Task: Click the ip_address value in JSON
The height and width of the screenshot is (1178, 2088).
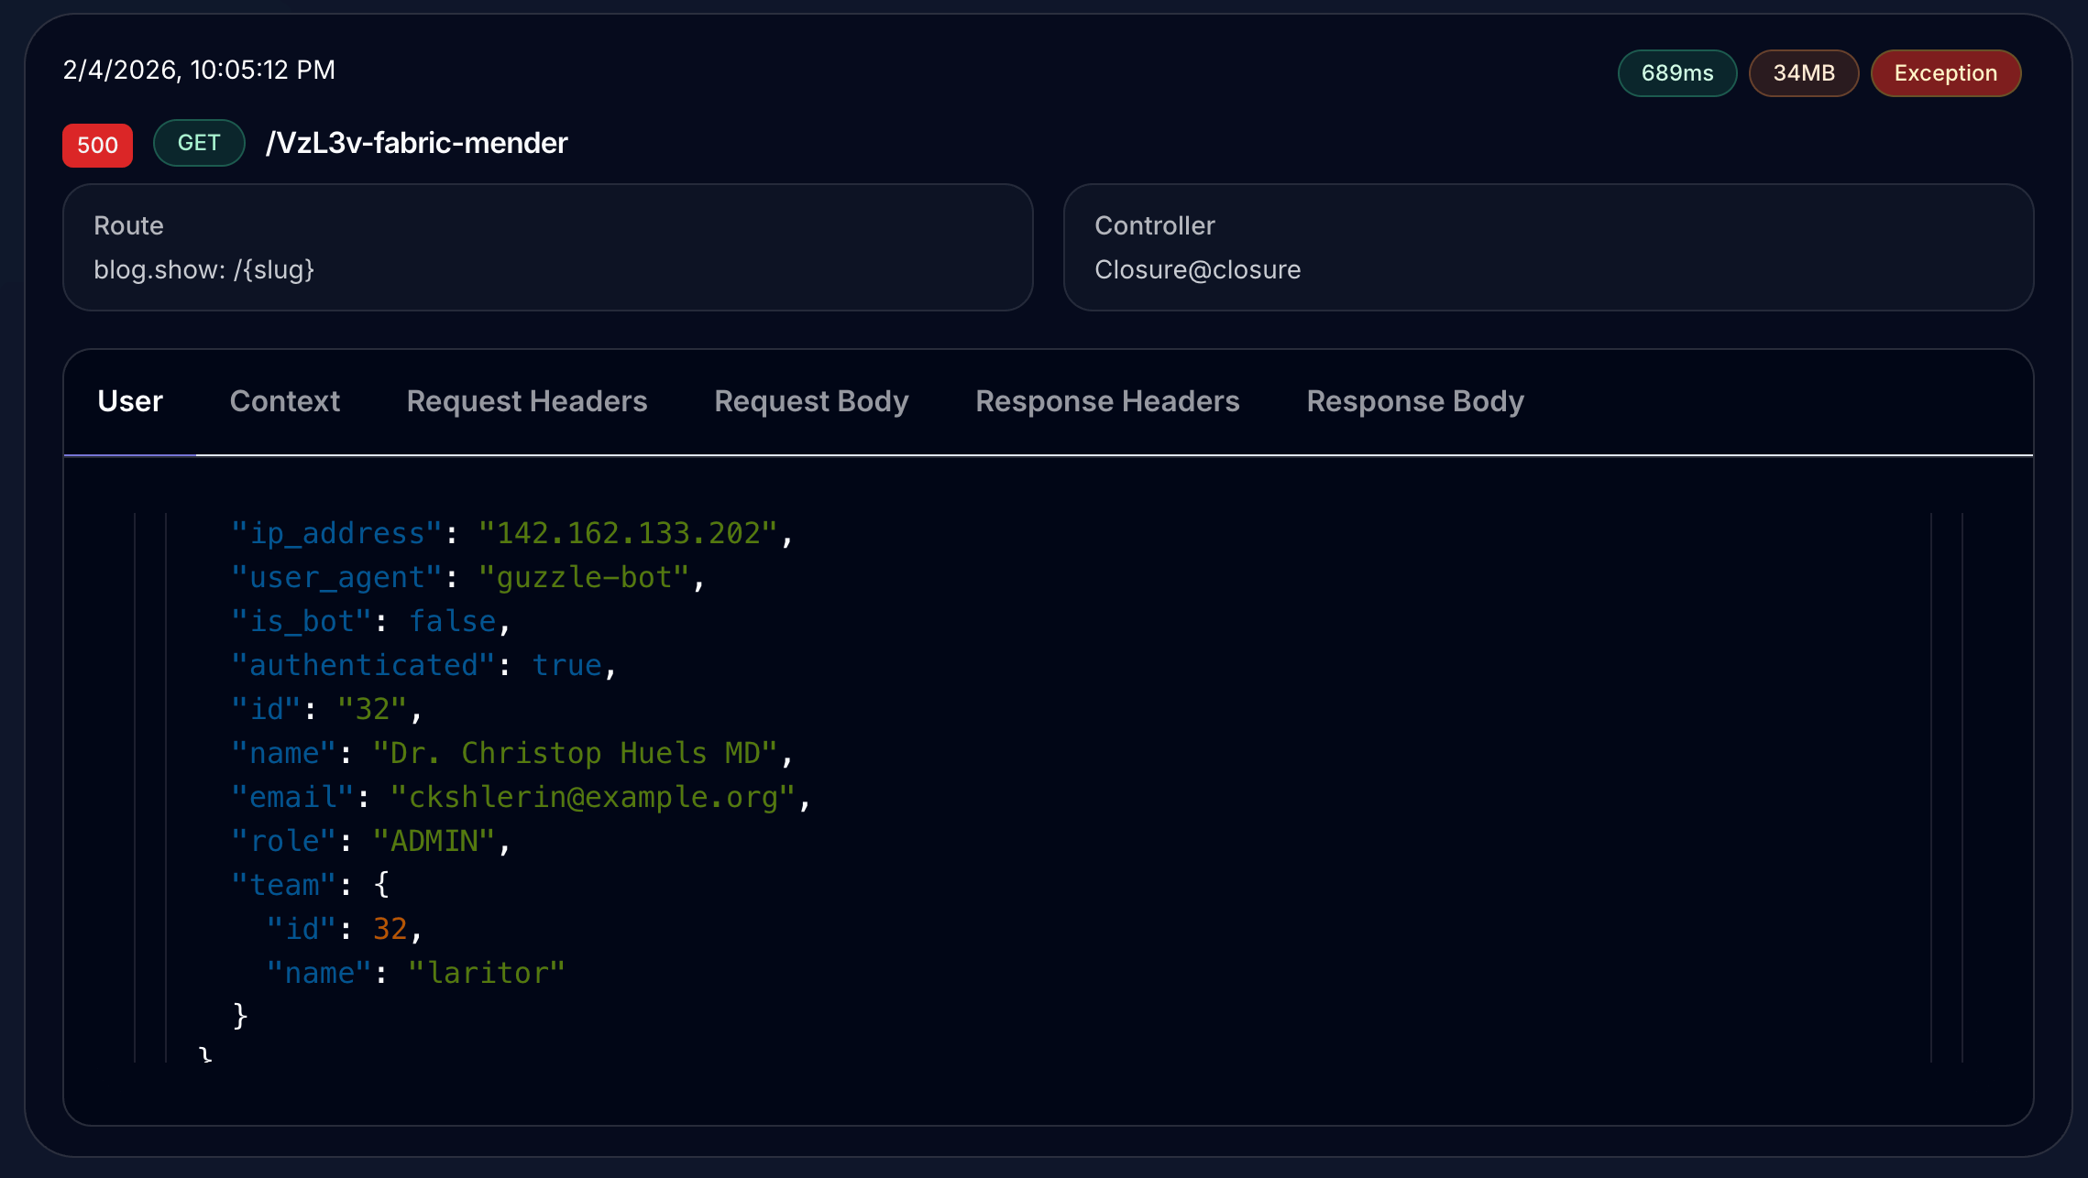Action: coord(628,533)
